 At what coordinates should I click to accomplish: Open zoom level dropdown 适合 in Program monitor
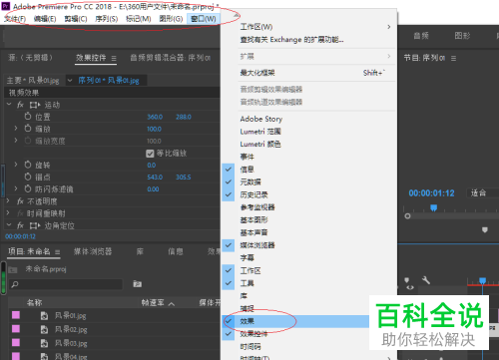point(482,193)
